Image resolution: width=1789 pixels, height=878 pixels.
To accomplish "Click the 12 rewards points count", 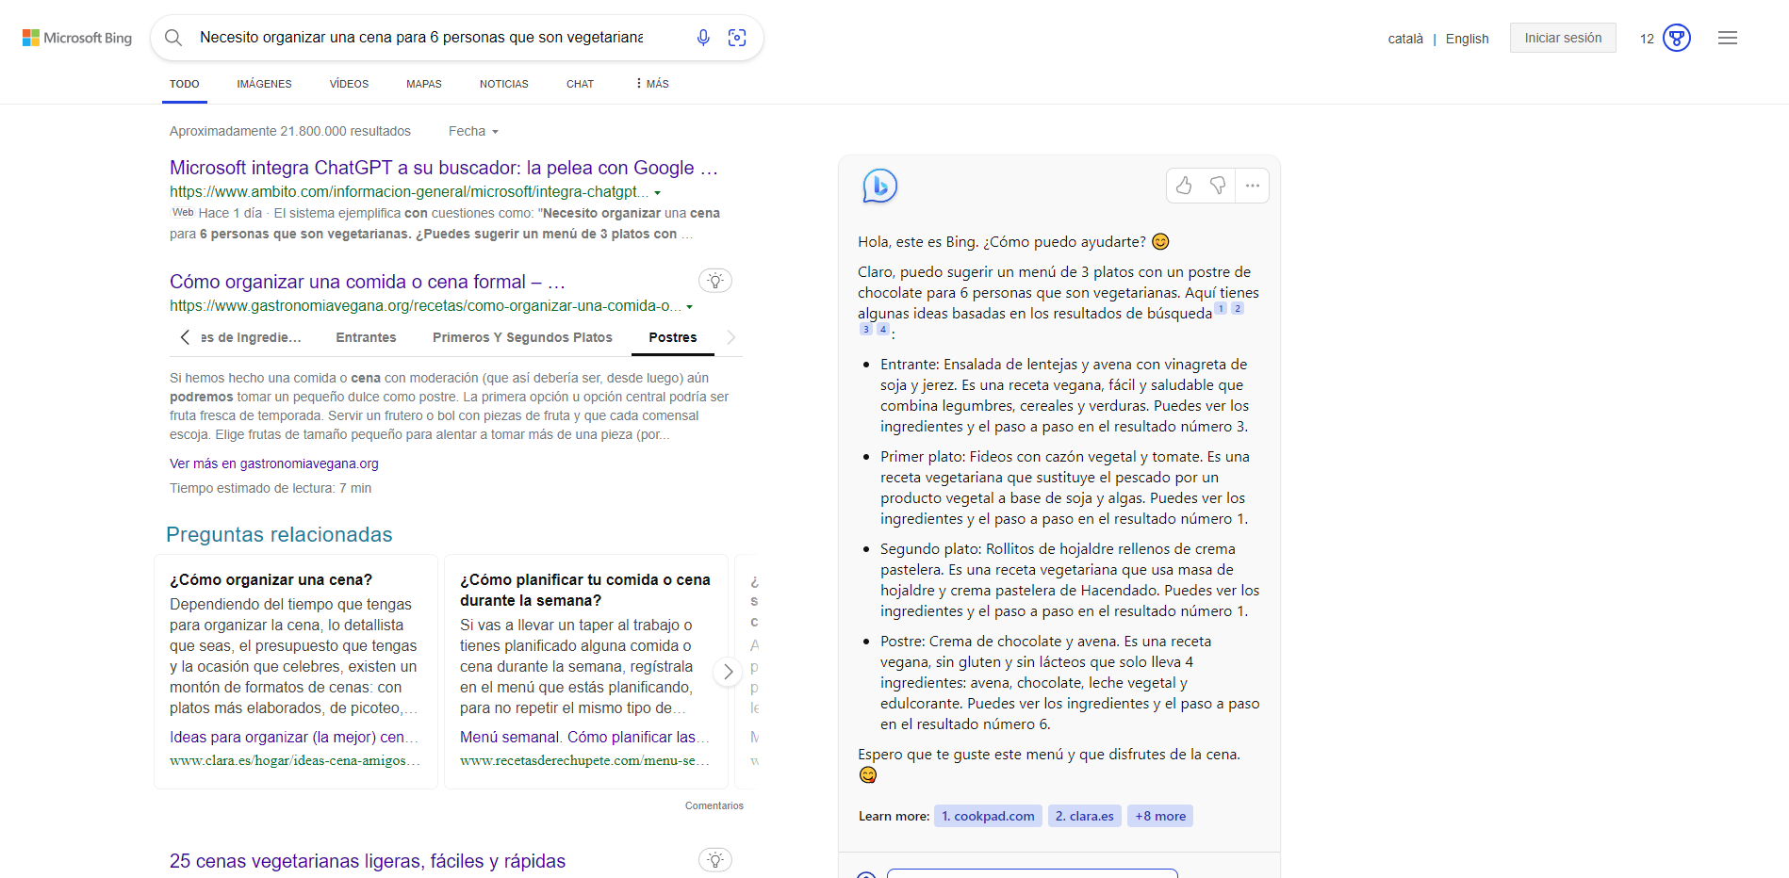I will click(x=1647, y=39).
